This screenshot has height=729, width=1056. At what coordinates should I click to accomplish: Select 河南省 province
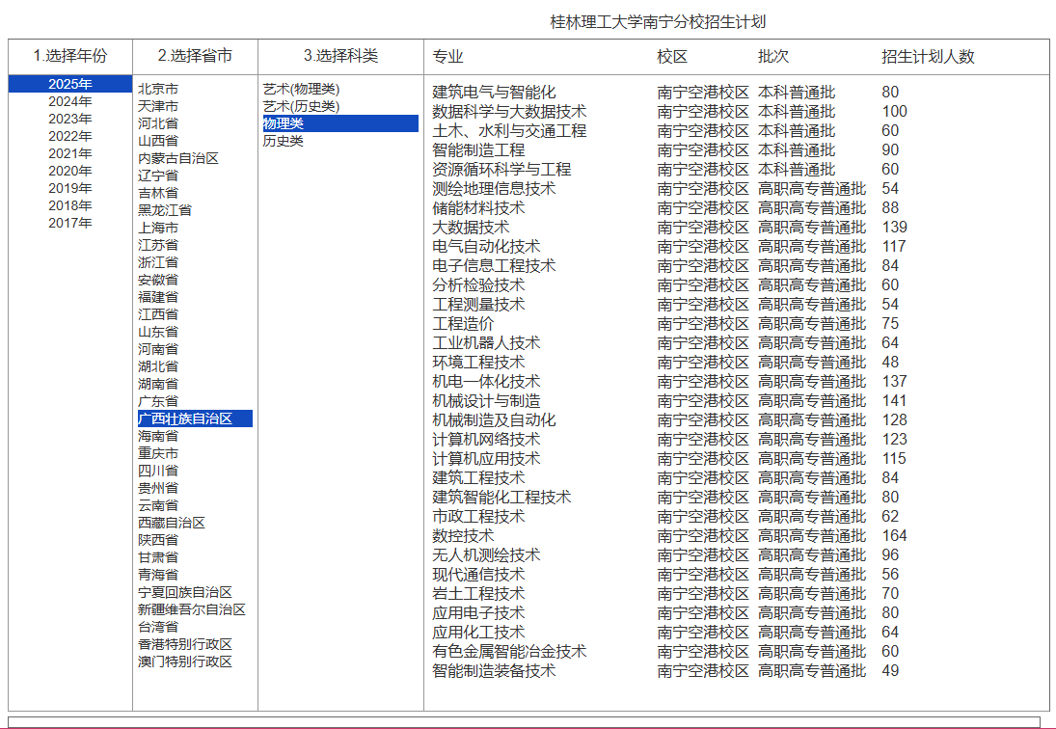tap(158, 349)
